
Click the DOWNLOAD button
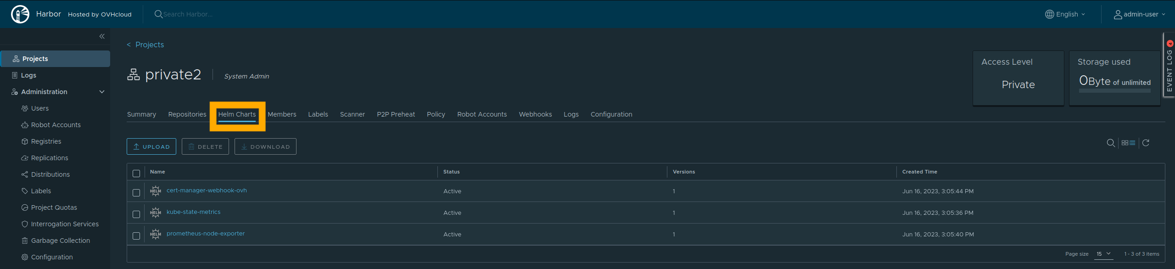click(x=265, y=146)
